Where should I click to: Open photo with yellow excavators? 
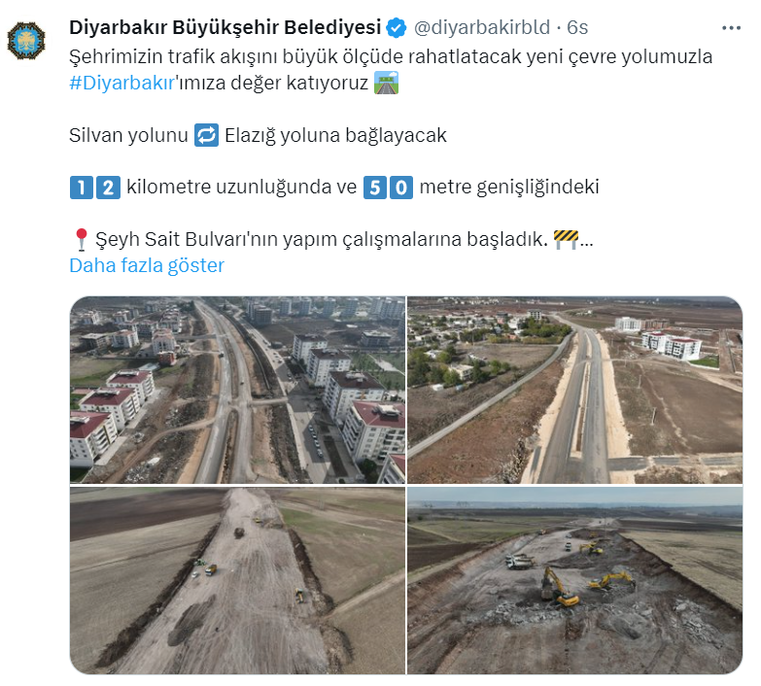click(574, 580)
